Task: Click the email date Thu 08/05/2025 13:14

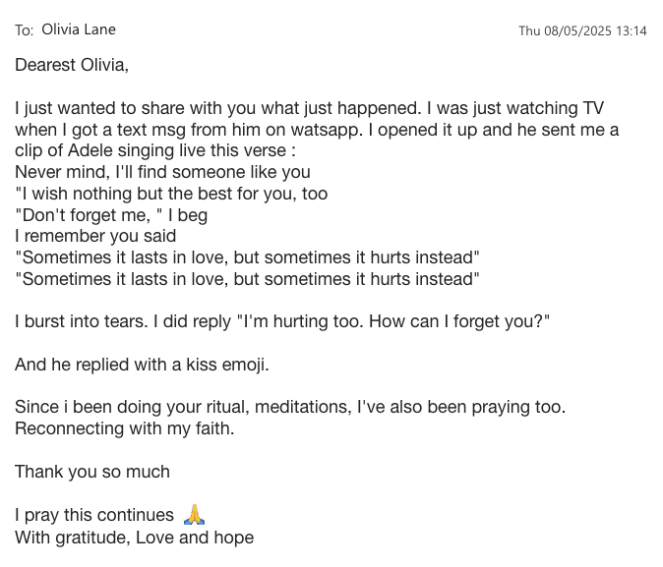Action: 582,31
